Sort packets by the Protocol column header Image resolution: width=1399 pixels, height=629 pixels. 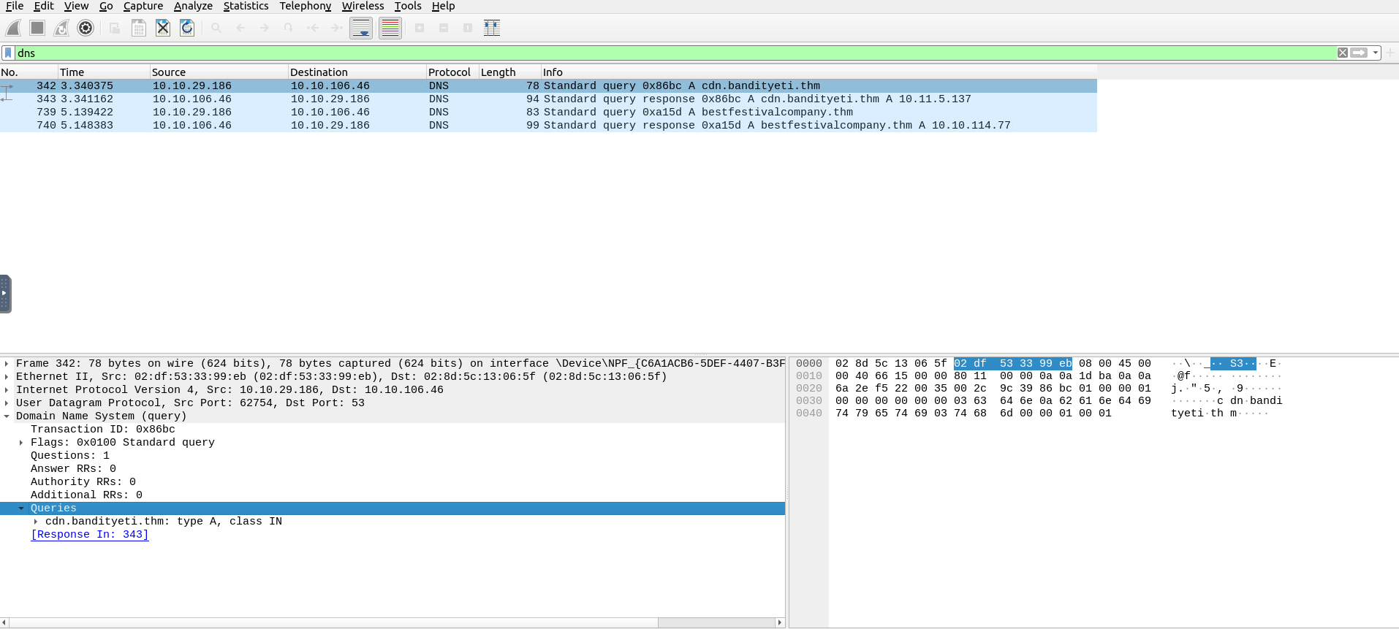pos(449,72)
